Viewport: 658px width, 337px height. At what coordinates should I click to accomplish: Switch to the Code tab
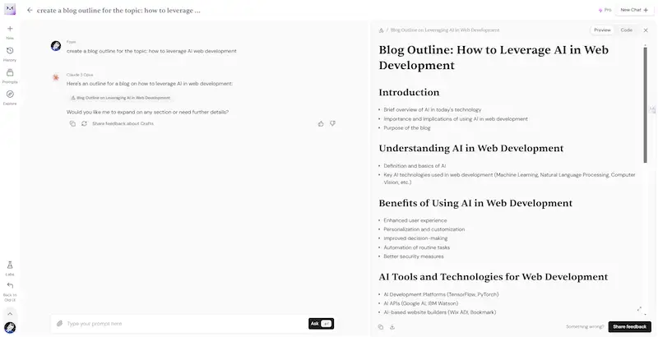[x=626, y=30]
